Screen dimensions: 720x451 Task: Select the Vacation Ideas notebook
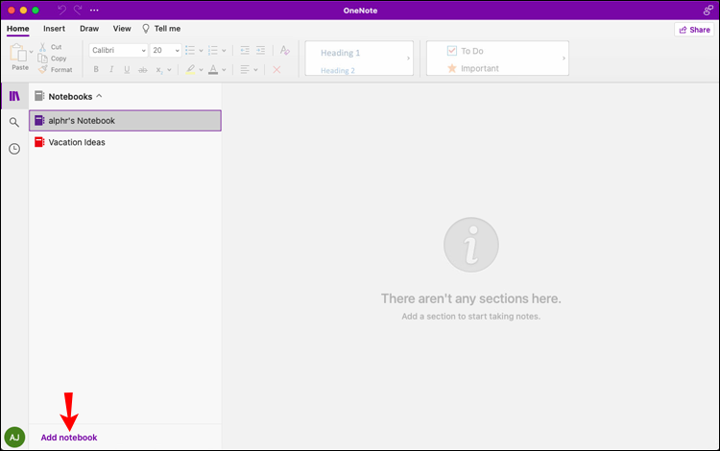pos(125,142)
